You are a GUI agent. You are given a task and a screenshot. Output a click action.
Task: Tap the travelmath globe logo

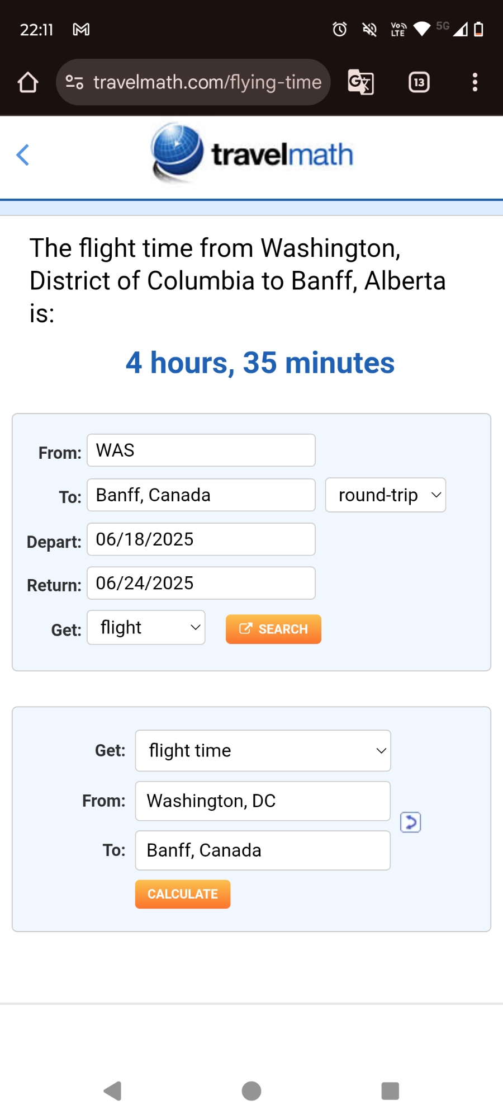(x=178, y=152)
